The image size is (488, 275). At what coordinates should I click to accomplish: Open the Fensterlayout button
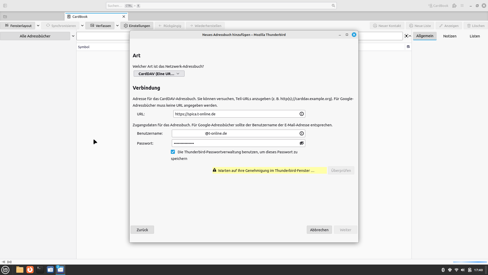point(18,26)
